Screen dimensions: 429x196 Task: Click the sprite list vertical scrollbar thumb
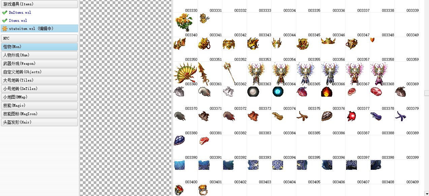tap(426, 93)
